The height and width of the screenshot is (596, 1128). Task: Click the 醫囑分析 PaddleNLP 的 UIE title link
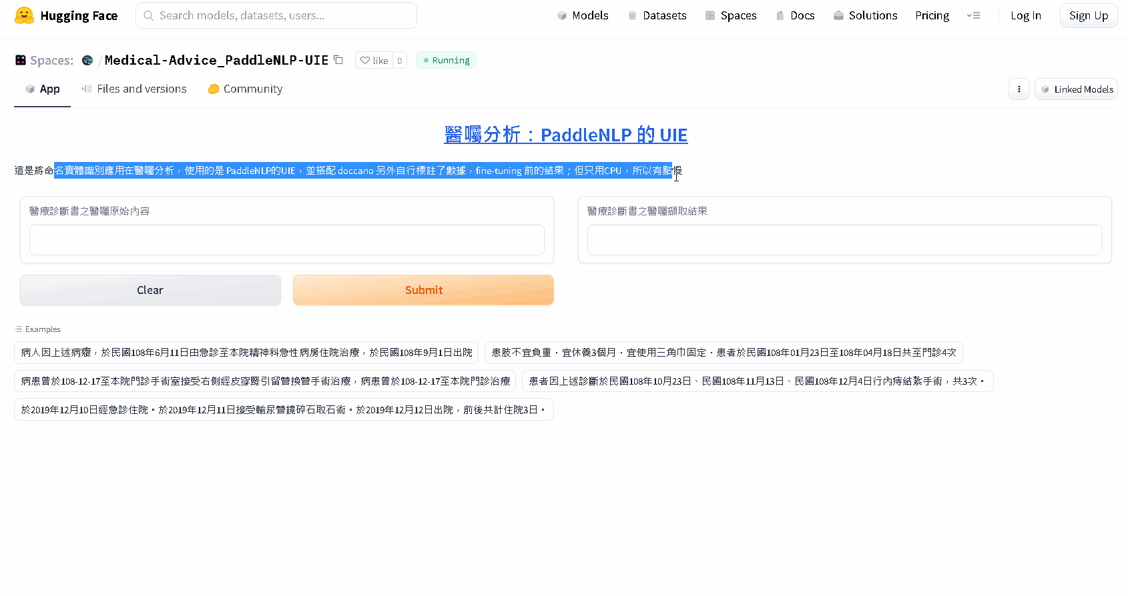click(x=565, y=135)
